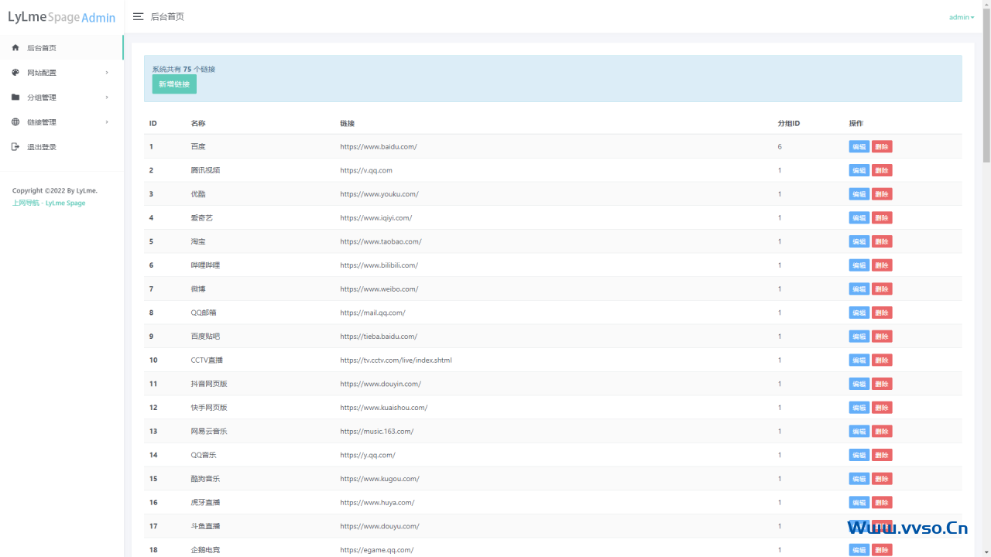The width and height of the screenshot is (991, 557).
Task: Delete the 腾讯视频 link row
Action: (x=882, y=170)
